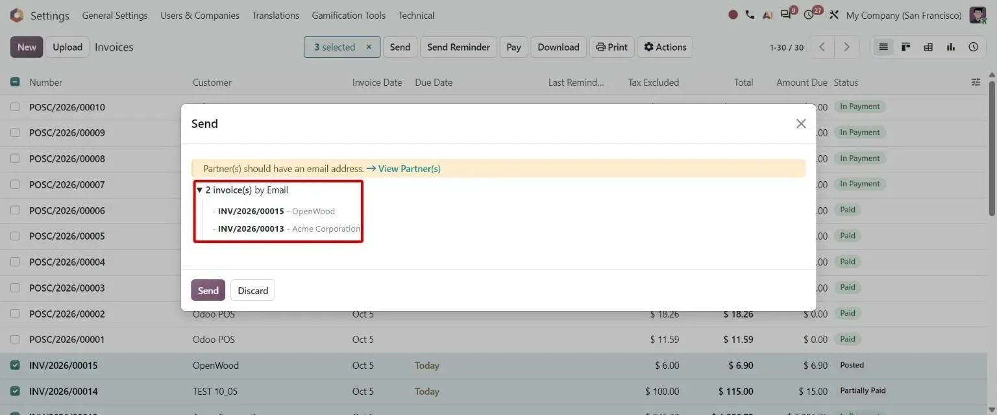
Task: Uncheck the INV/2026/00015 row checkbox
Action: pos(15,365)
